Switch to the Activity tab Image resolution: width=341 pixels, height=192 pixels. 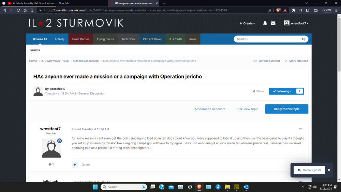60,39
